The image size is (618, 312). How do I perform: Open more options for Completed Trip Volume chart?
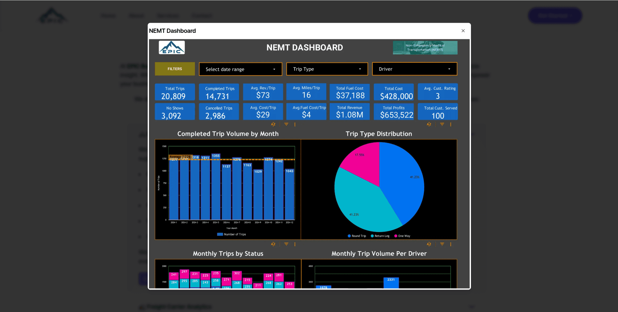click(295, 124)
